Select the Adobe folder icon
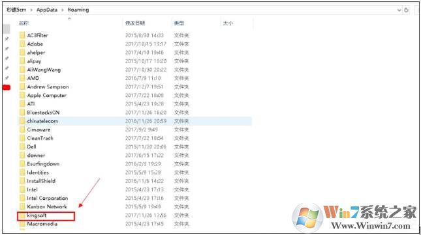 22,44
